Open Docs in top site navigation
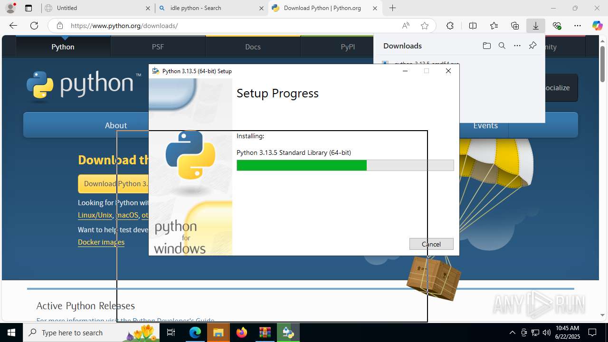 [253, 47]
